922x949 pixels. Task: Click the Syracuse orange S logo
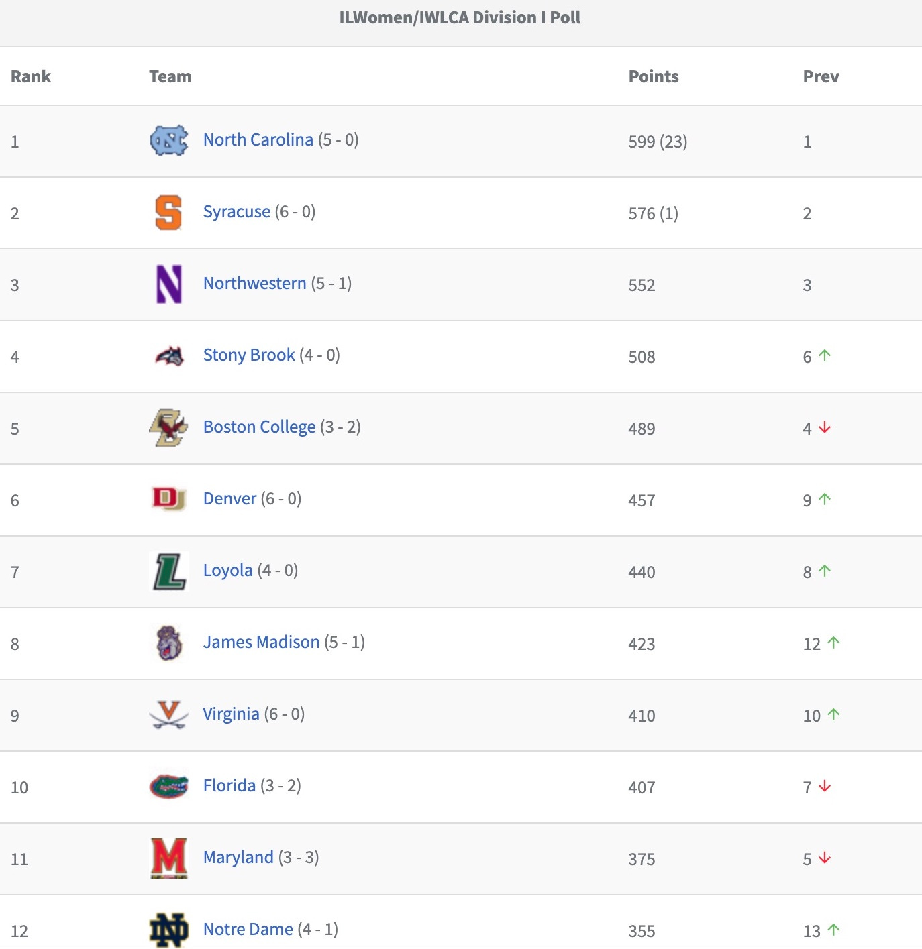click(x=168, y=213)
